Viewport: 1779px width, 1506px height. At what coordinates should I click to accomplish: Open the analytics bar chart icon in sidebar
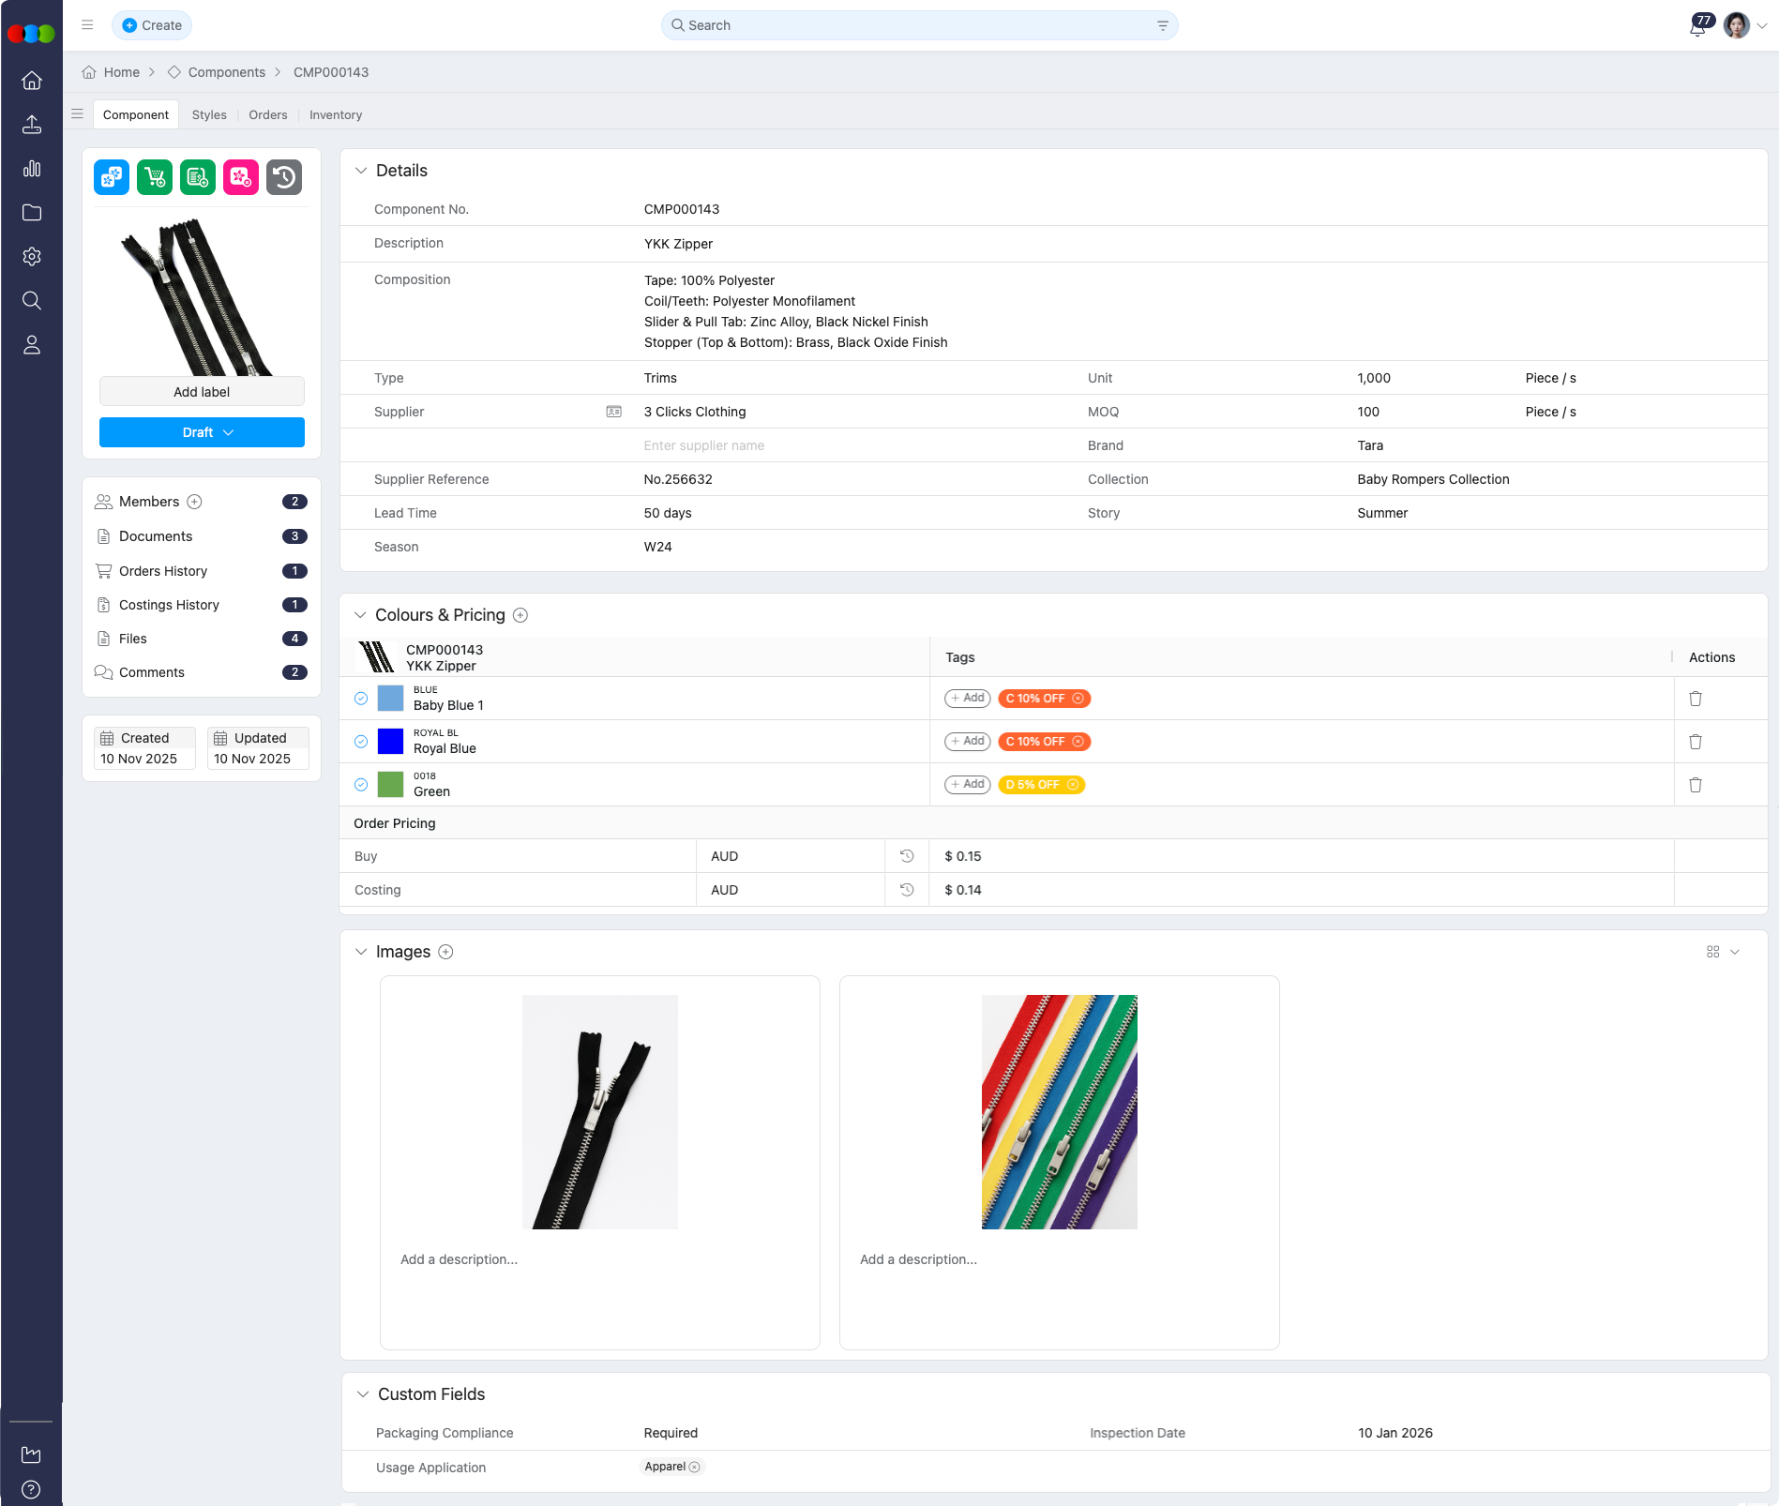click(x=32, y=169)
